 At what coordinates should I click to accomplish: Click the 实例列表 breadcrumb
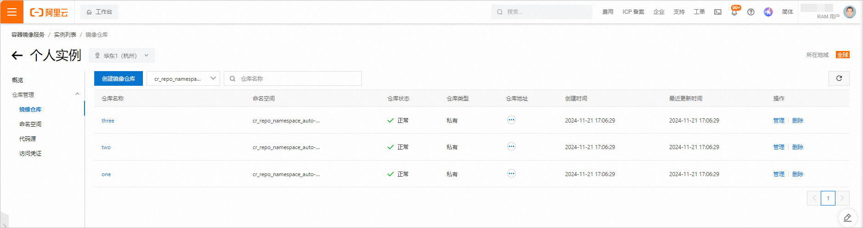click(x=65, y=34)
